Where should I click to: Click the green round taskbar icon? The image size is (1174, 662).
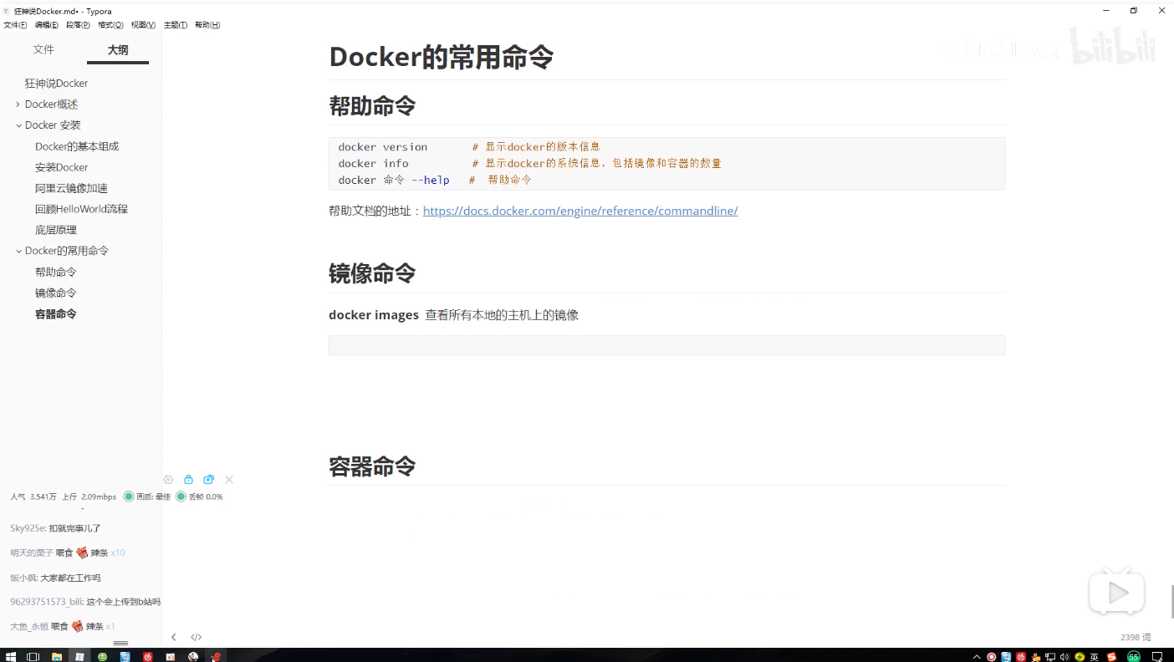click(102, 656)
